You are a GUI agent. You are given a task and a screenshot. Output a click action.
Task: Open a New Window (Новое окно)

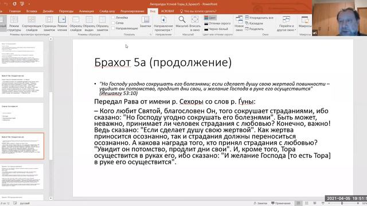[239, 24]
